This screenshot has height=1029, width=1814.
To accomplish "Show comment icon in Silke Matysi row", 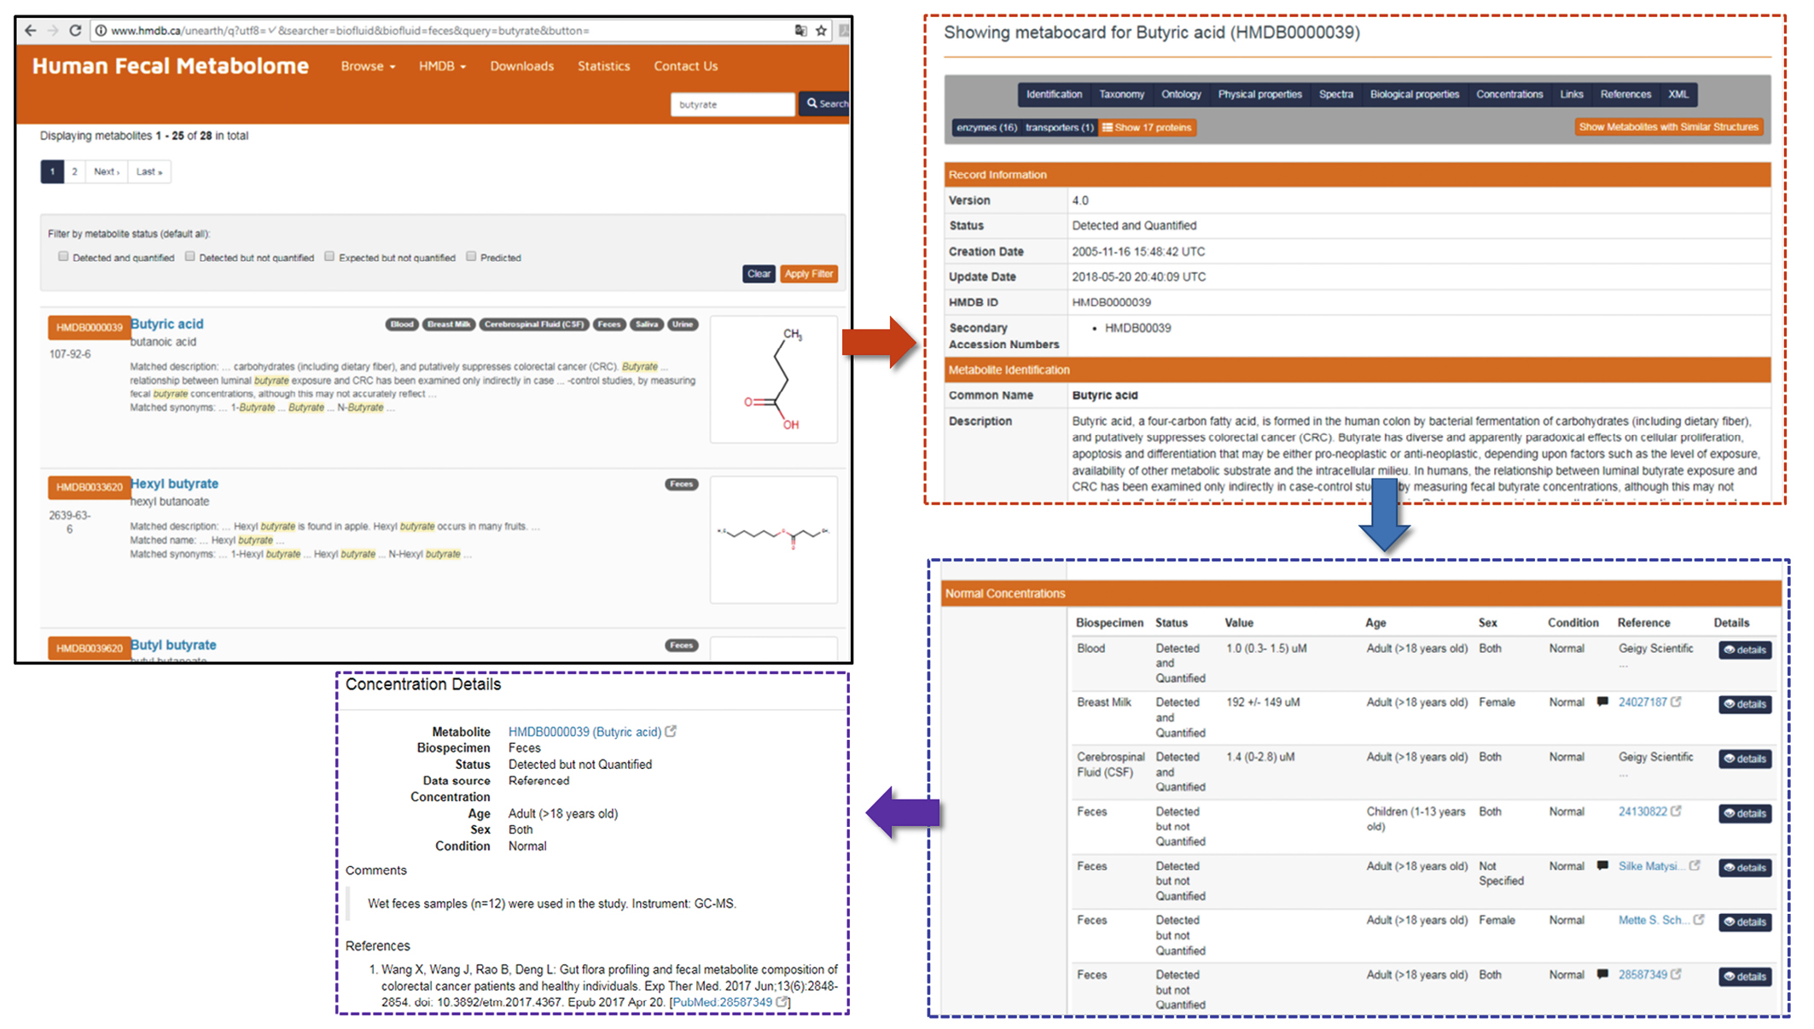I will pos(1602,865).
